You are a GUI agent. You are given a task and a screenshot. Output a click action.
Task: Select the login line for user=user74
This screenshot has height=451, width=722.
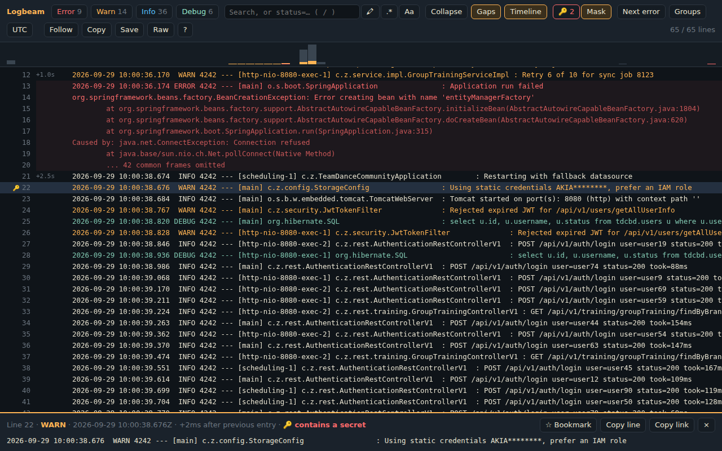click(x=361, y=267)
